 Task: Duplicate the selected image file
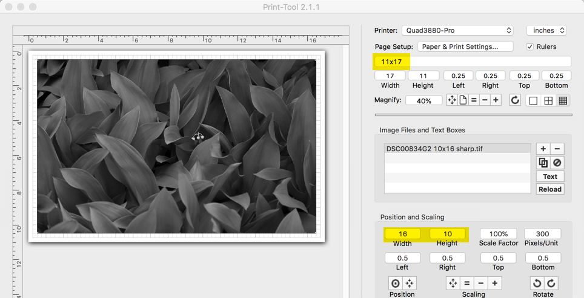tap(543, 163)
